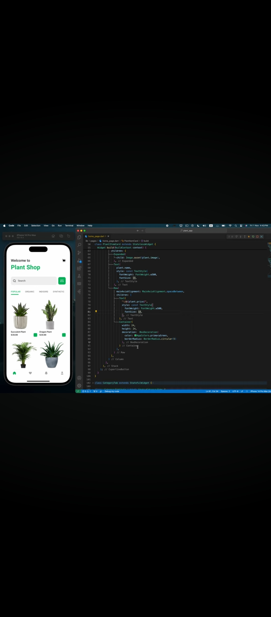The width and height of the screenshot is (271, 617).
Task: Click the Search field in the Plant Shop app
Action: [x=34, y=281]
